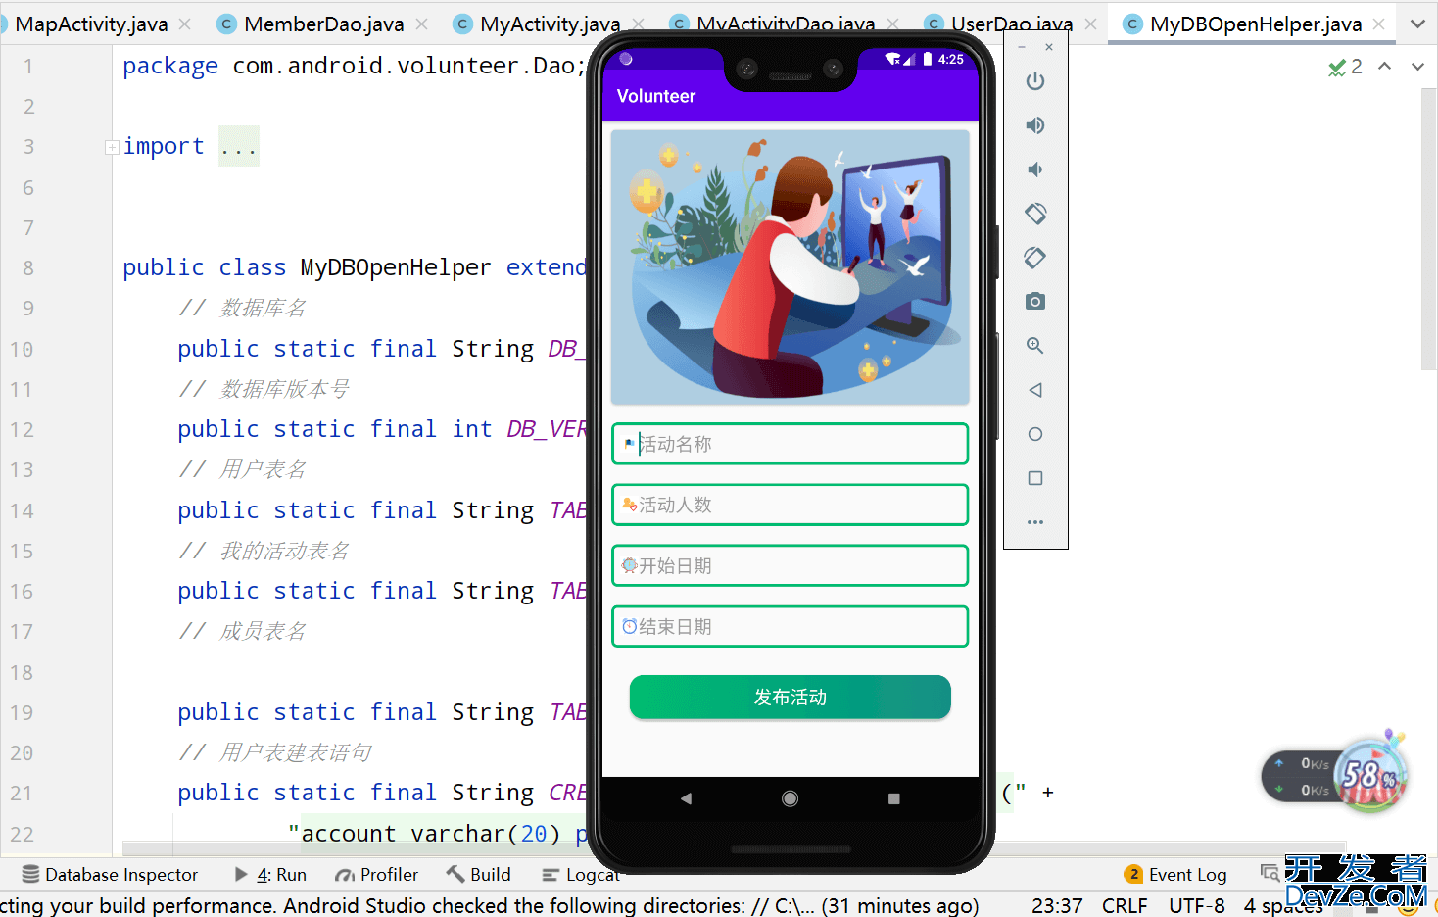Open the Run tool window
This screenshot has width=1438, height=917.
[x=270, y=875]
